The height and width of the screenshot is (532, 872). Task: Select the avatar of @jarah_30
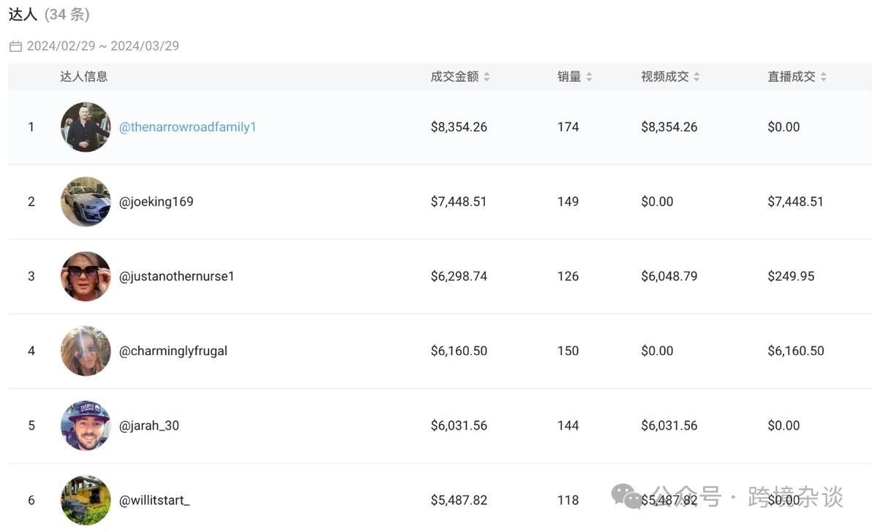[x=86, y=425]
